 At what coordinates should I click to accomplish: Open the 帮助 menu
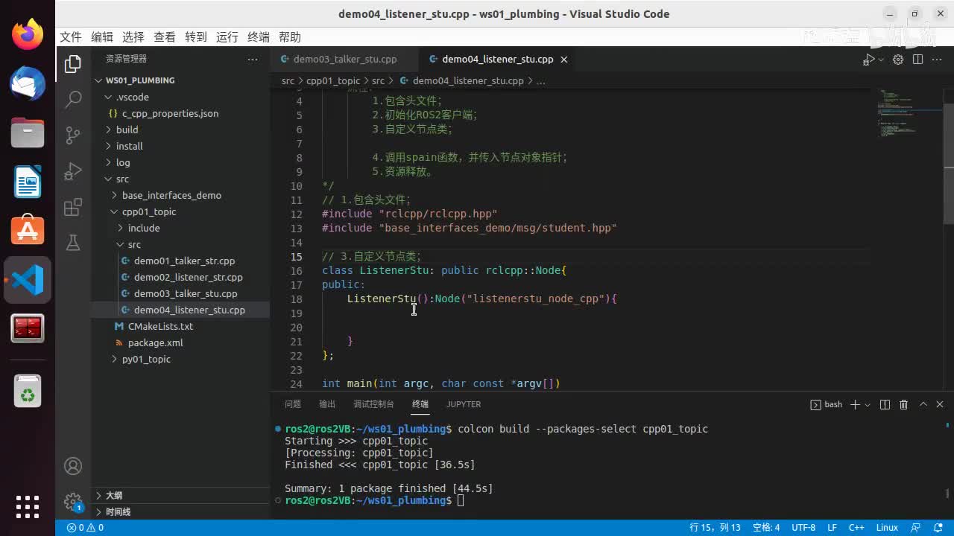tap(290, 37)
